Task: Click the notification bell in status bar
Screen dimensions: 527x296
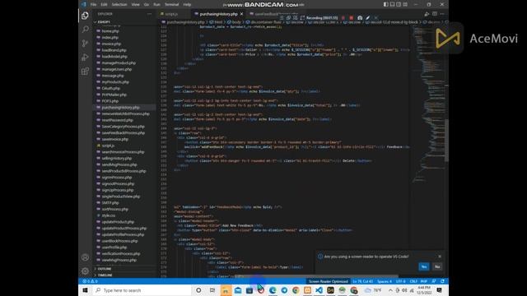Action: coord(443,281)
